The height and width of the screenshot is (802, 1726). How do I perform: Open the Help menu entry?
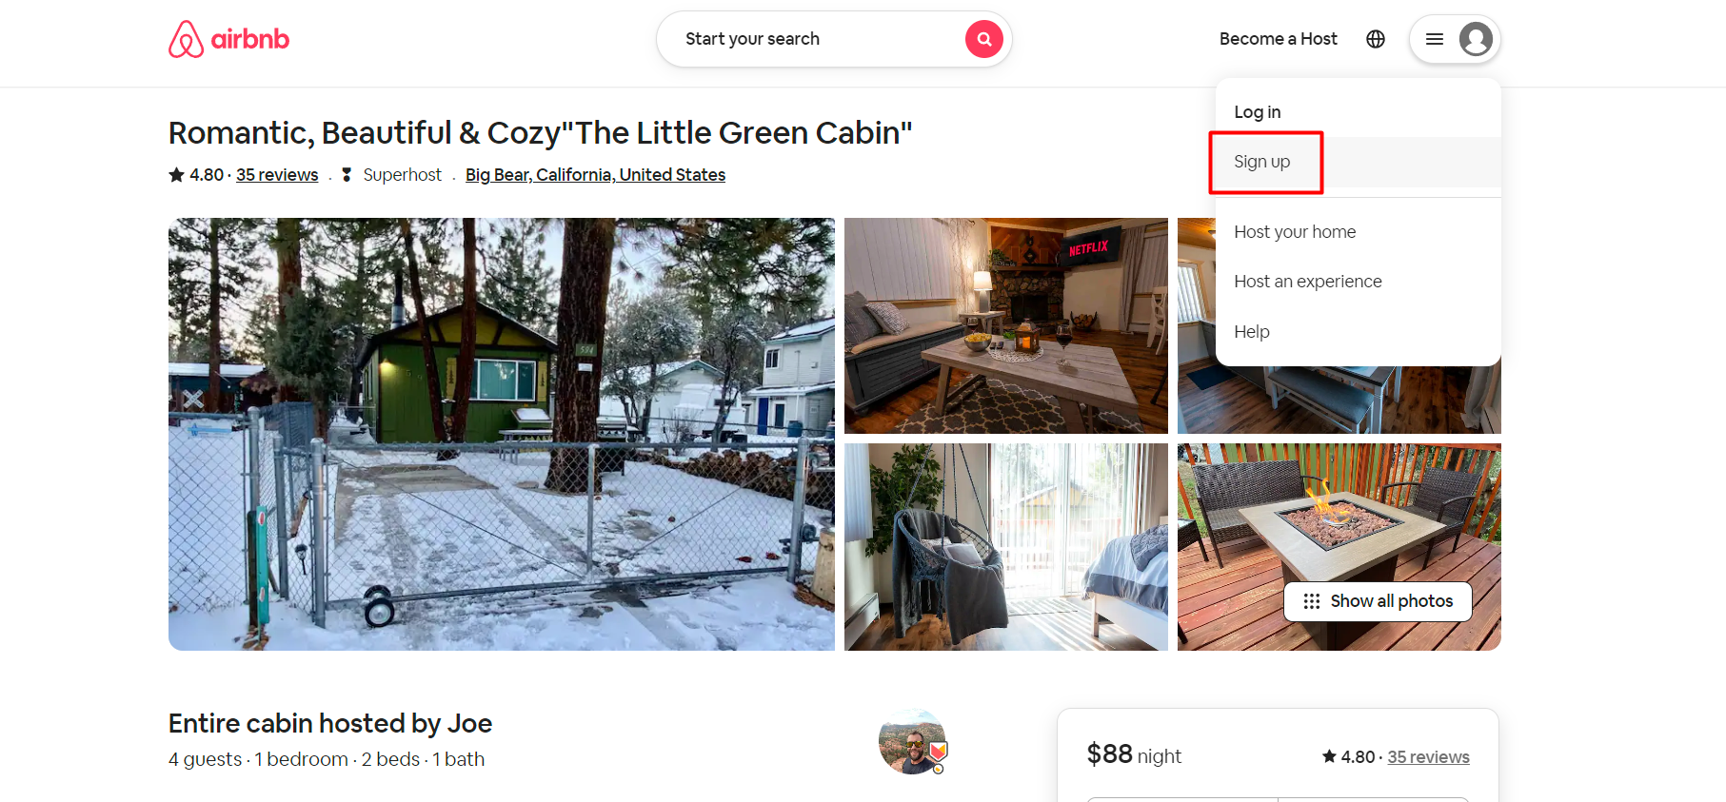[1252, 331]
